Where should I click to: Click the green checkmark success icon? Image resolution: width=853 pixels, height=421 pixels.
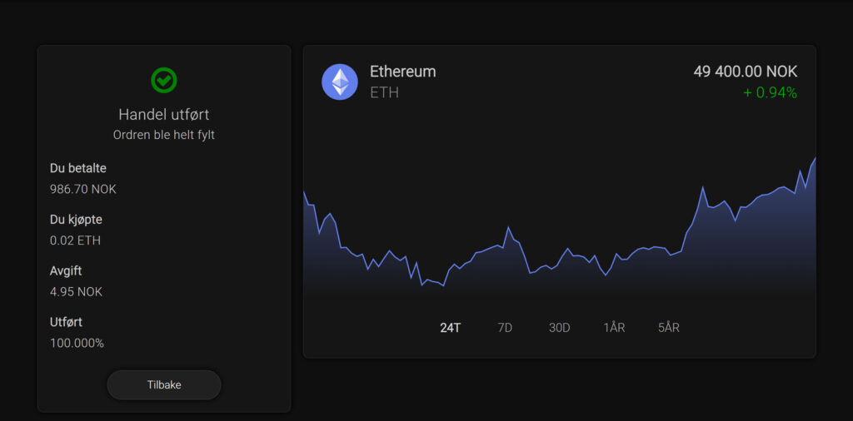pos(164,80)
